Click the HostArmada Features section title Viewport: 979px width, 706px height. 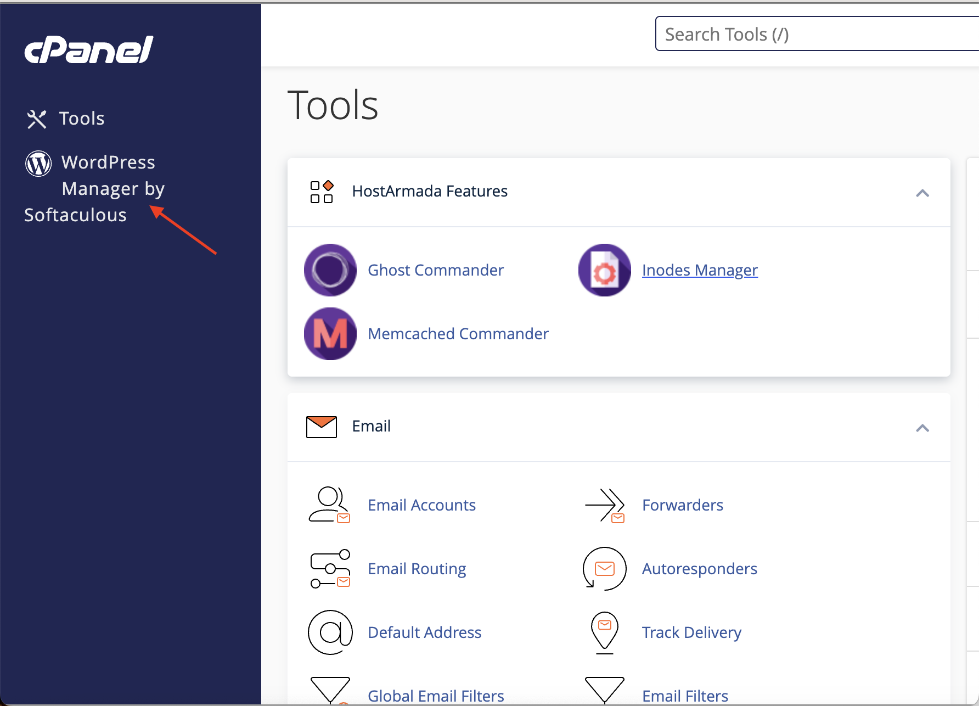[430, 191]
